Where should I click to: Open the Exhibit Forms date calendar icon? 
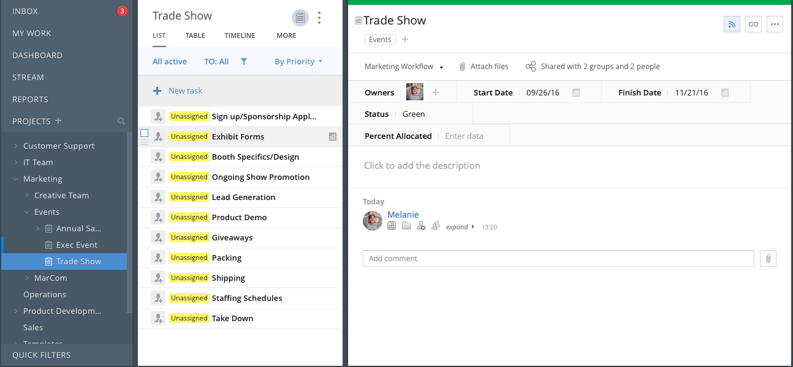coord(333,136)
